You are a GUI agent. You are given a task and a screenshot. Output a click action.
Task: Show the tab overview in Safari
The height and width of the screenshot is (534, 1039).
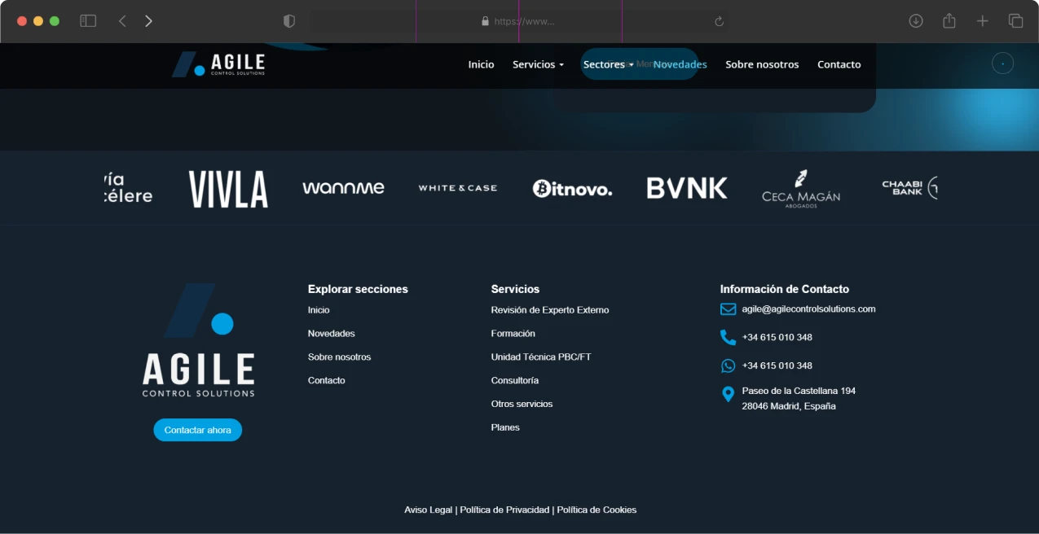pos(1015,21)
